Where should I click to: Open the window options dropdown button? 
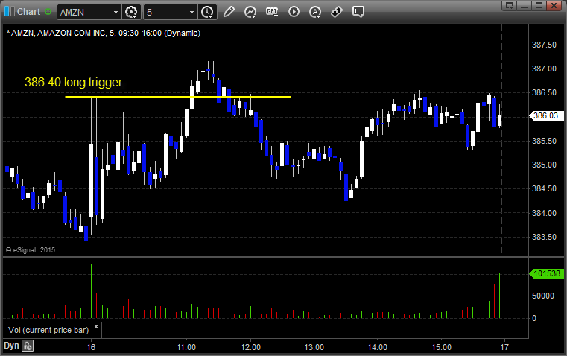click(510, 5)
